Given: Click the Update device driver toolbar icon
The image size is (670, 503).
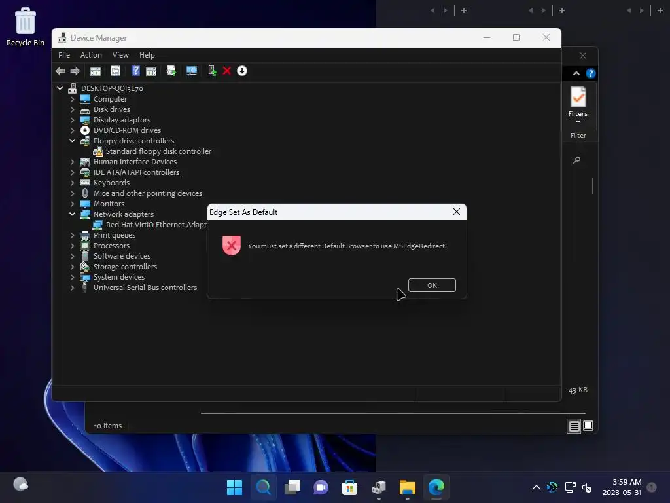Looking at the screenshot, I should (212, 71).
